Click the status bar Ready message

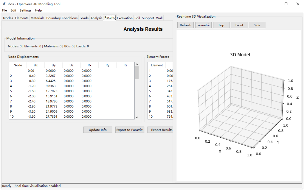(31, 186)
